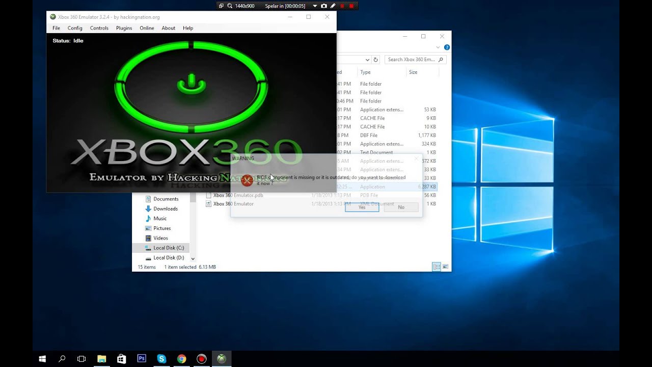Open the Online menu
The width and height of the screenshot is (652, 367).
(147, 28)
